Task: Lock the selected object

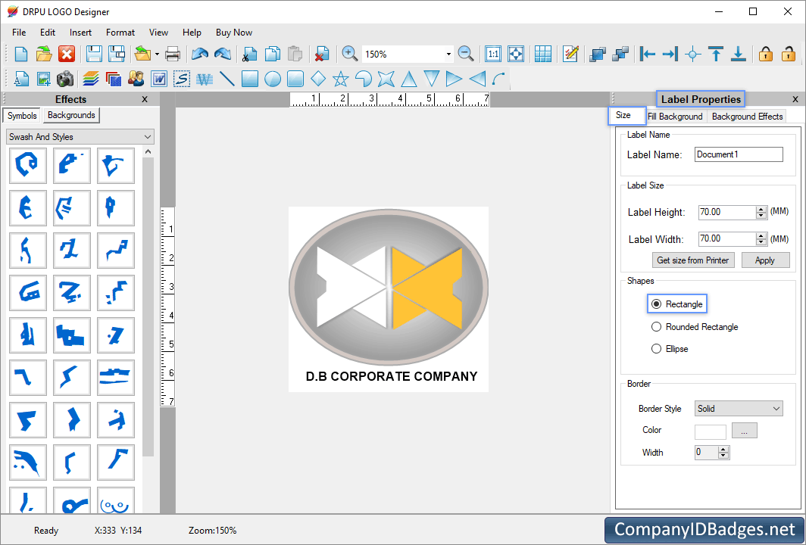Action: [x=765, y=54]
